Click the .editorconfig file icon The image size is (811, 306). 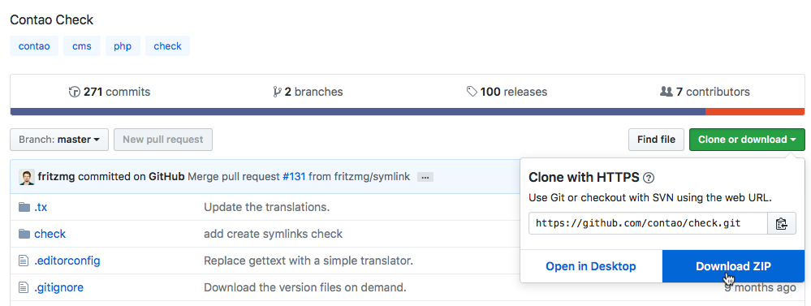[24, 261]
